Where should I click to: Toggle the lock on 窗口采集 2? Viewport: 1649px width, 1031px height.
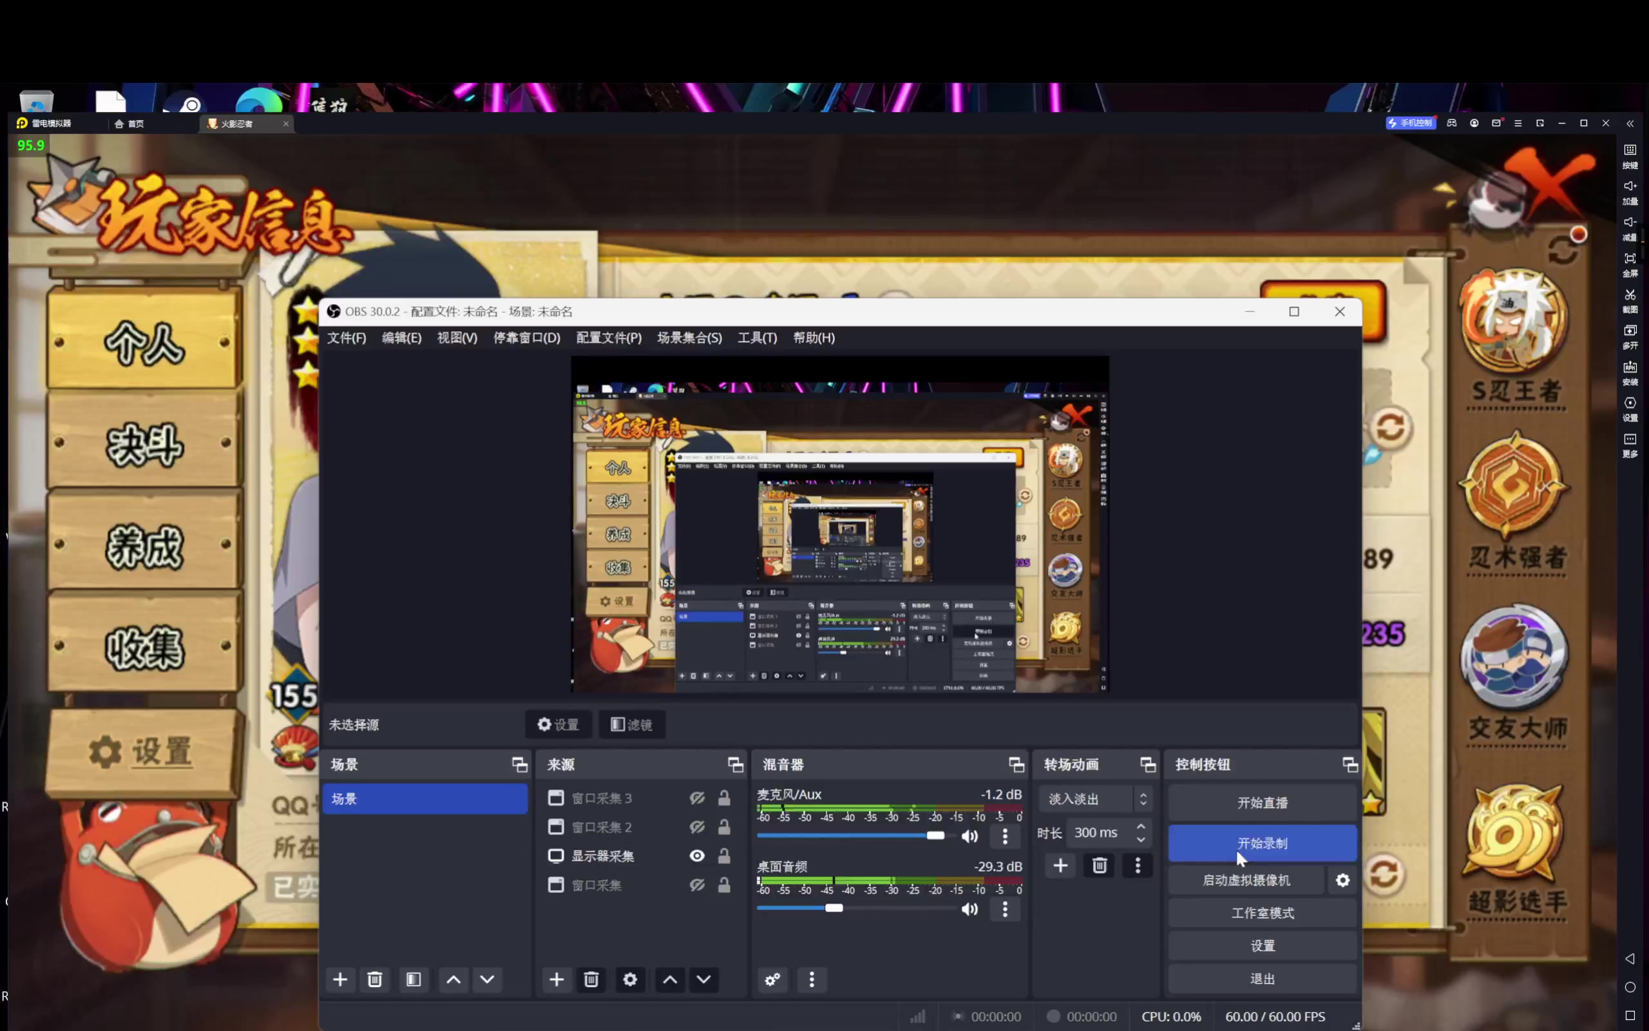coord(724,827)
